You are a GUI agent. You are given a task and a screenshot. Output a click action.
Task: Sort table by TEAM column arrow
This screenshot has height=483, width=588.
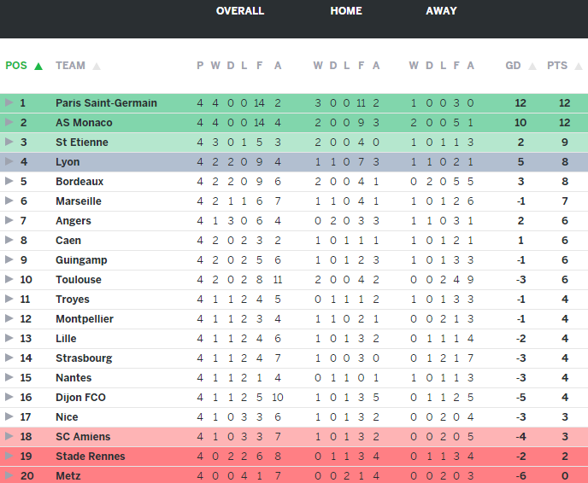tap(97, 66)
